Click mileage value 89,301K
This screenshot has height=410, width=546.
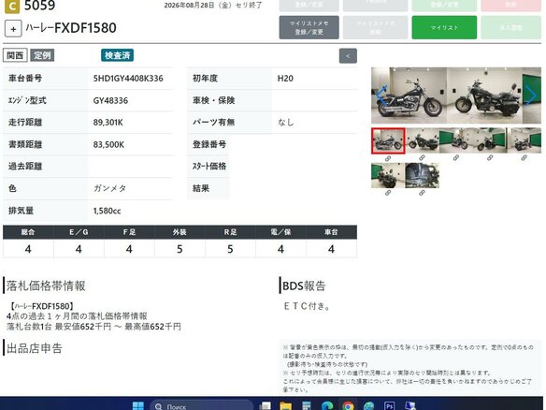point(108,123)
